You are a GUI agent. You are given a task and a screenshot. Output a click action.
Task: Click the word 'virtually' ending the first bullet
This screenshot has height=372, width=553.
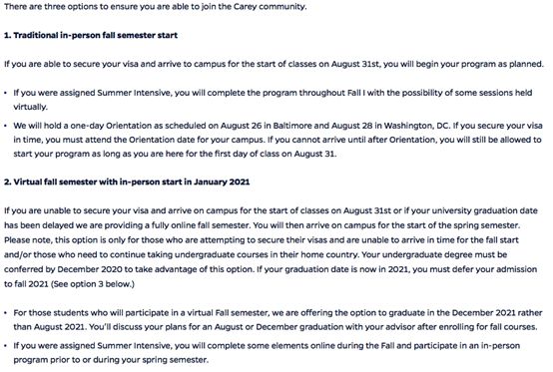30,107
